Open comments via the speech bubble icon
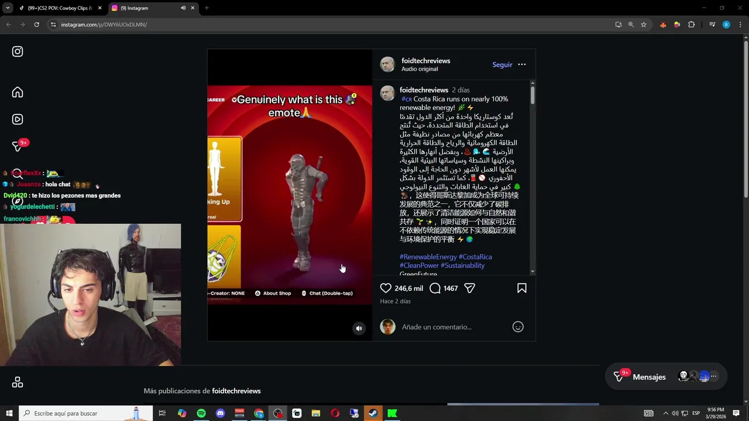The height and width of the screenshot is (421, 749). [x=435, y=288]
